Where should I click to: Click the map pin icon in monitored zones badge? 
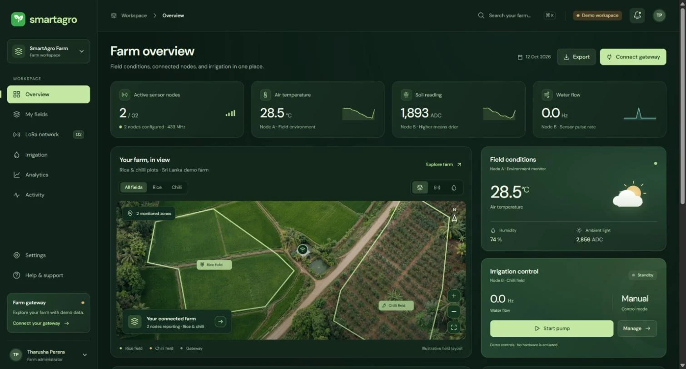click(x=130, y=213)
